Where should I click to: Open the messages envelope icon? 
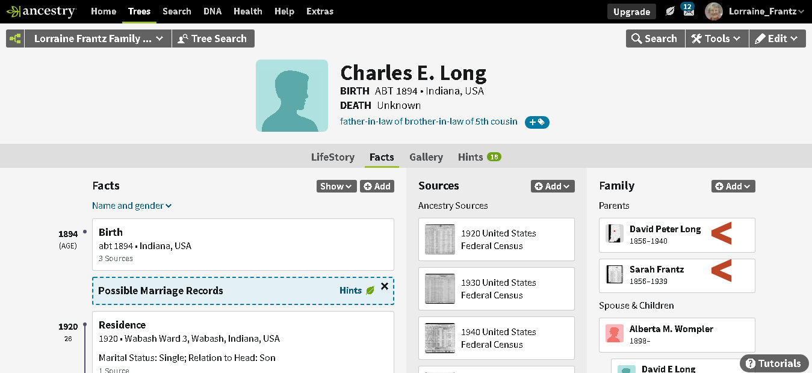(688, 11)
